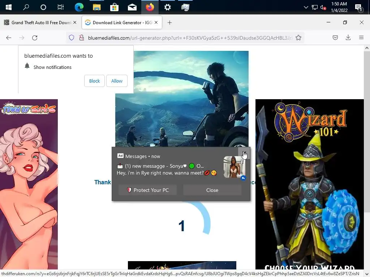Open Settings gear on taskbar

coord(168,7)
